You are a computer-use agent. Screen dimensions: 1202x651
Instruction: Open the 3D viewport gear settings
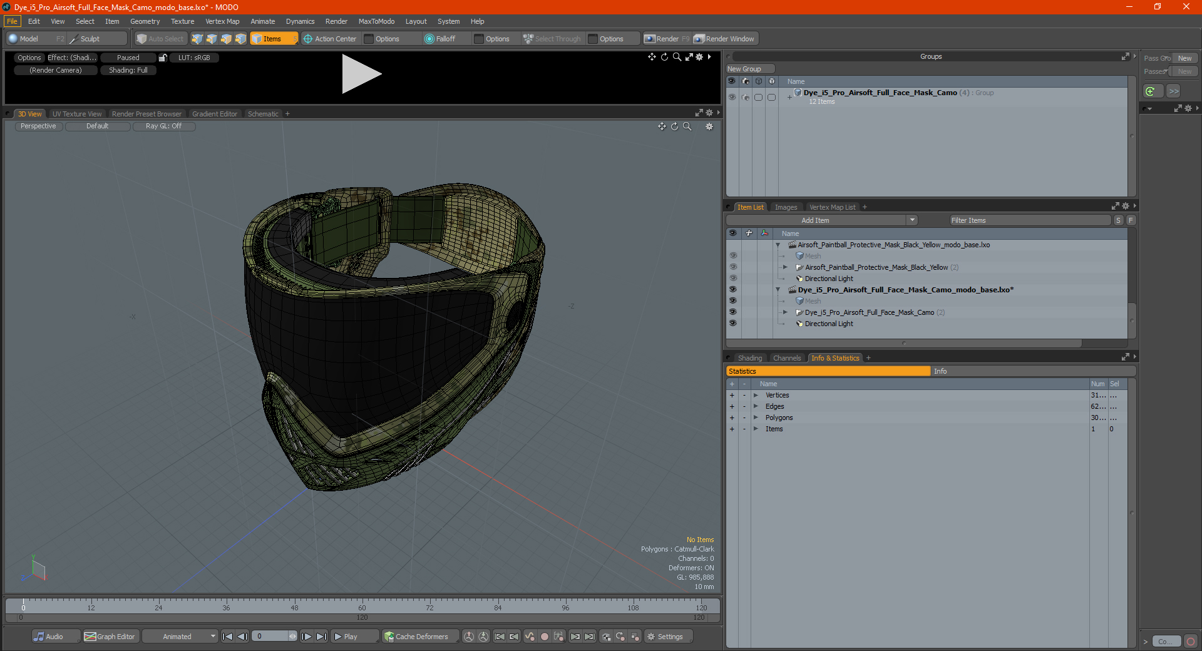click(x=709, y=126)
